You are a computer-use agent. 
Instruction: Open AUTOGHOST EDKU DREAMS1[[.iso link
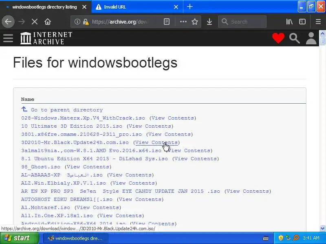click(x=67, y=199)
